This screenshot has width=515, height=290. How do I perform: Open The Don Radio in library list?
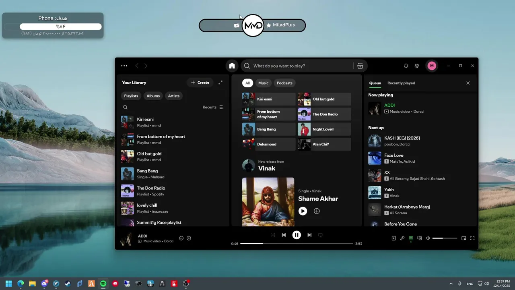pyautogui.click(x=173, y=191)
